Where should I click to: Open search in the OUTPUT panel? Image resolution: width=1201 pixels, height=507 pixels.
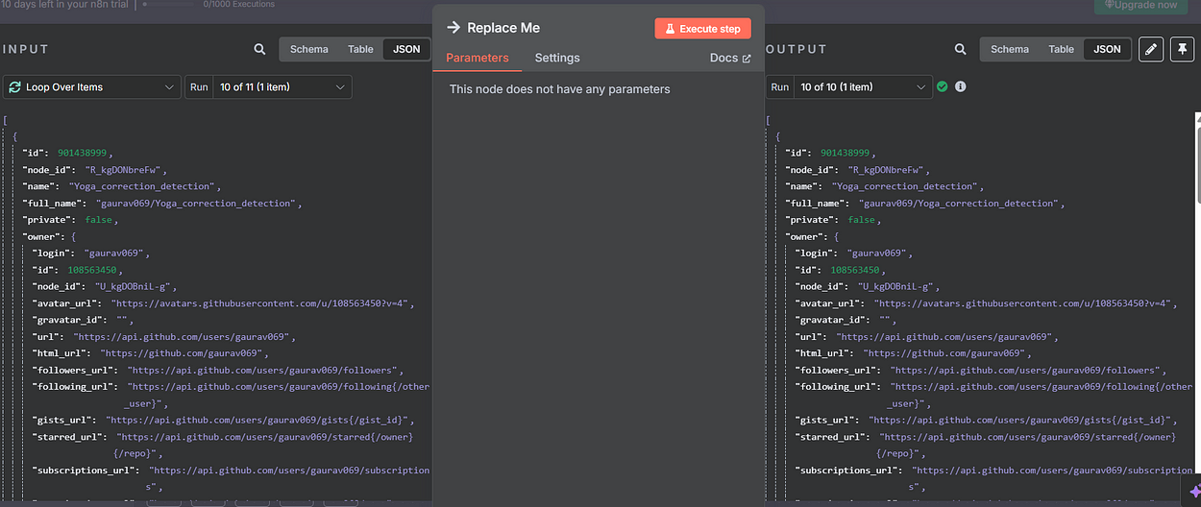point(961,49)
